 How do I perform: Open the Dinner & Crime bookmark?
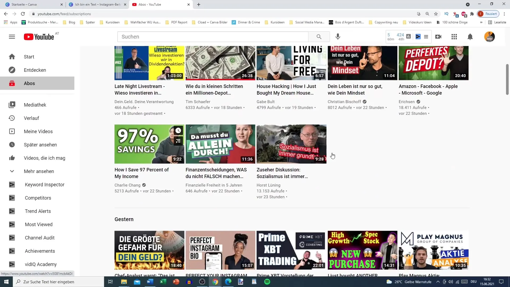coord(246,22)
